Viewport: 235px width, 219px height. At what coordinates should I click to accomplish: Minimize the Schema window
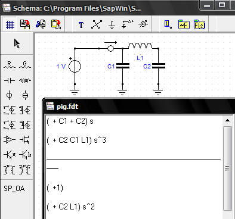point(207,5)
